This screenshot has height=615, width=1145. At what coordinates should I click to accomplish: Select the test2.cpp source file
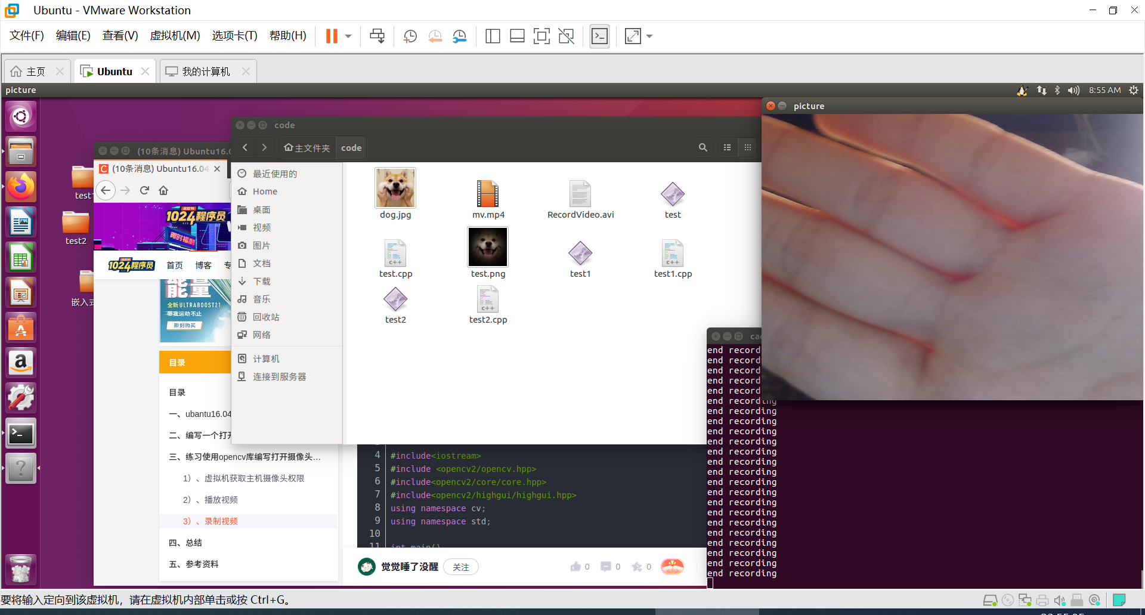[x=488, y=299]
